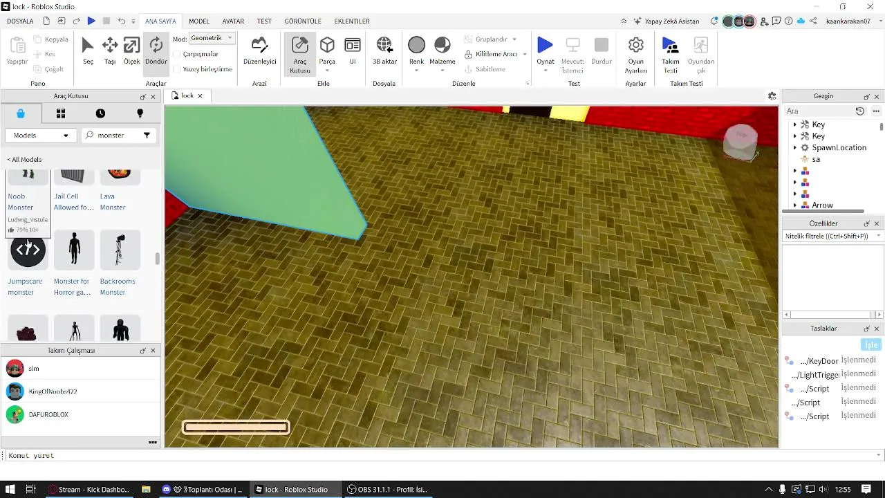Click the Kilitleme Aracı lock tool
Image resolution: width=885 pixels, height=498 pixels.
click(x=491, y=54)
